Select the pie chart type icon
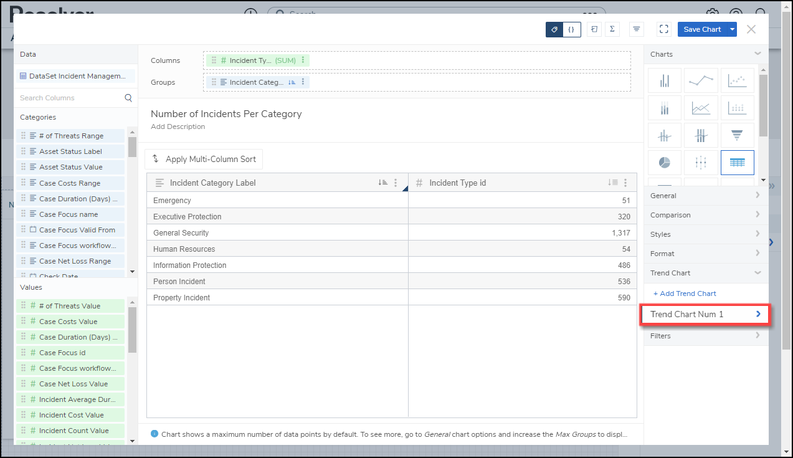Viewport: 793px width, 458px height. [x=665, y=163]
